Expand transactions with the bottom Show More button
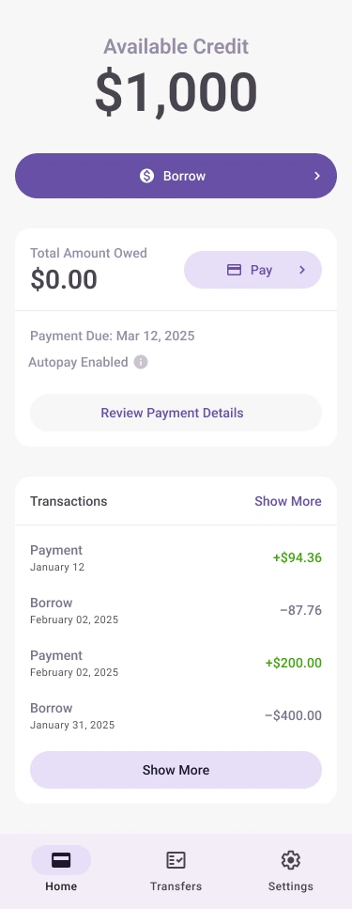Screen dimensions: 352x909 coord(176,770)
